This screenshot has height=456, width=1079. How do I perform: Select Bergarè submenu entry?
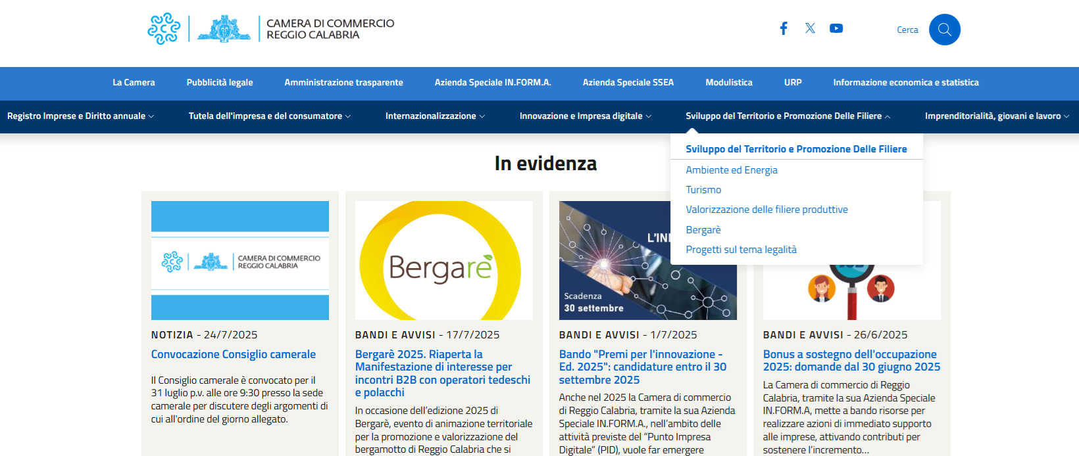[x=703, y=230]
